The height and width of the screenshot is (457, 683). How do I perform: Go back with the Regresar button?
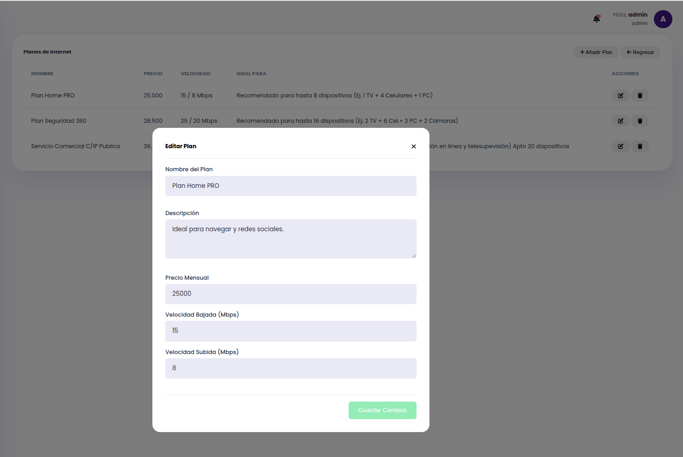point(640,52)
